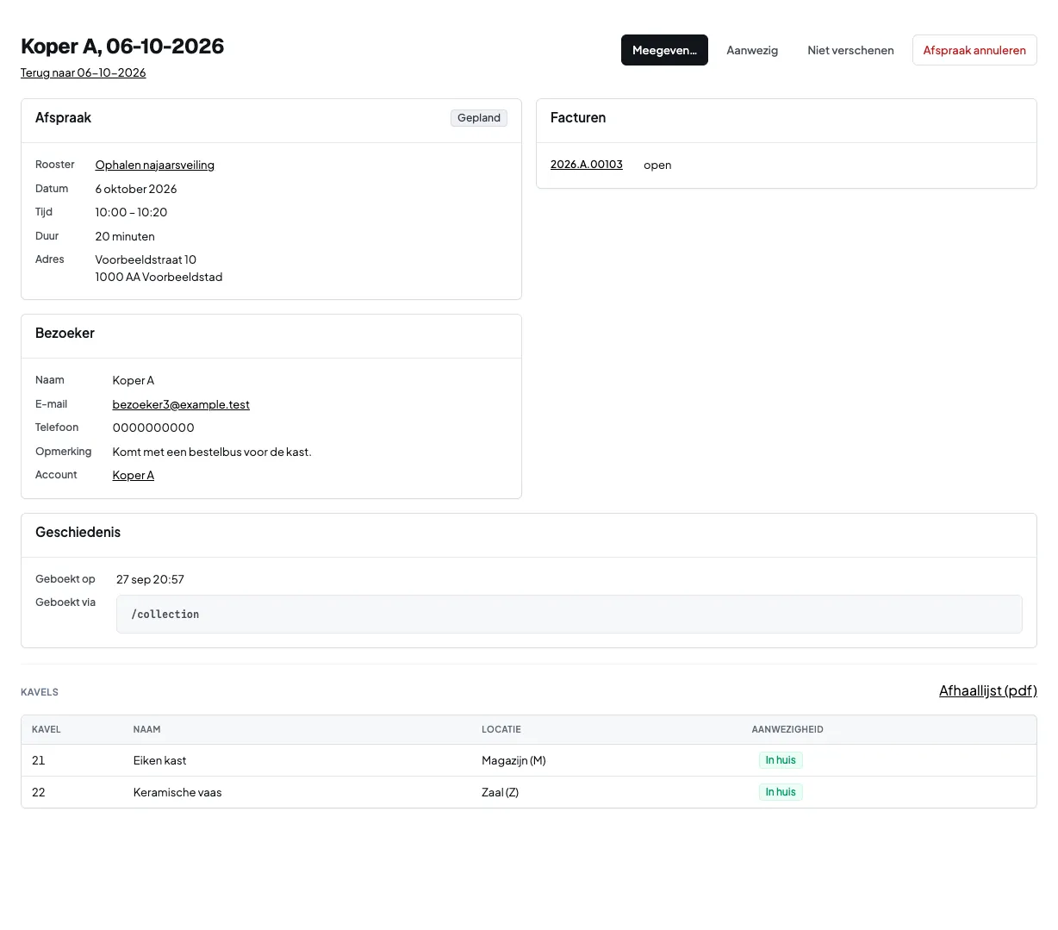Mark the visitor as Aanwezig
The image size is (1058, 930).
click(x=752, y=50)
